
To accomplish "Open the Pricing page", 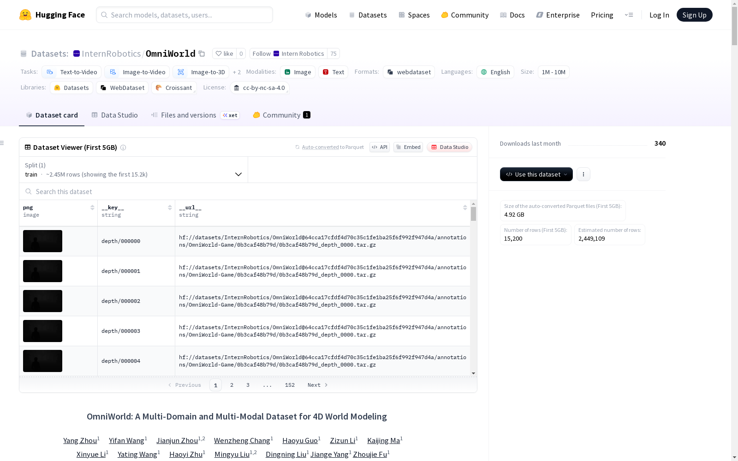I will [x=602, y=15].
